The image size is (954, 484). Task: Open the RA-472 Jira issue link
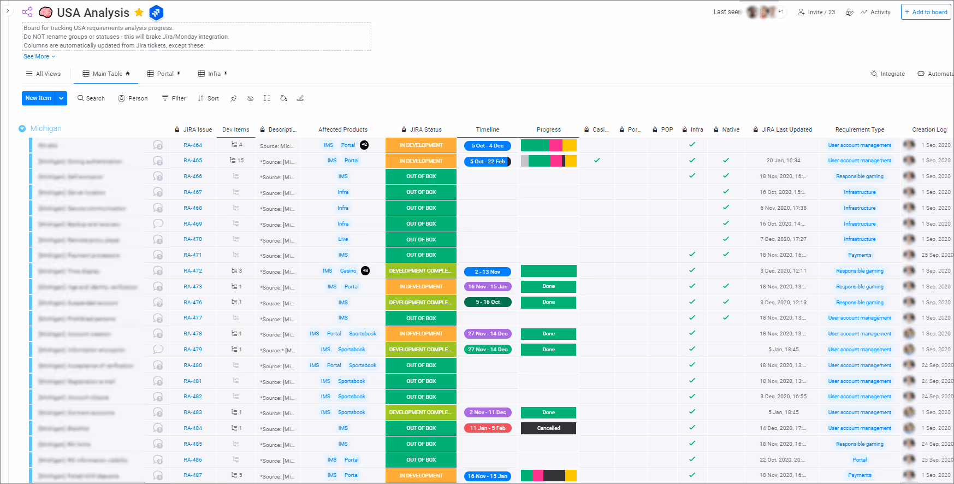(193, 271)
